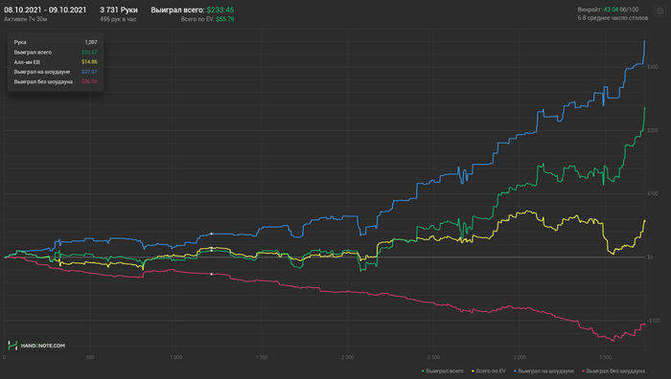671x379 pixels.
Task: Click the '$300' y-axis label
Action: (x=653, y=67)
